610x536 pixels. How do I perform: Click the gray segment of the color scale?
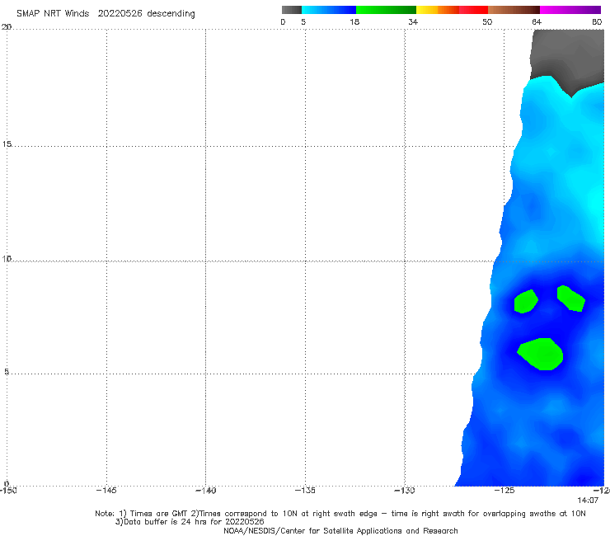click(292, 10)
